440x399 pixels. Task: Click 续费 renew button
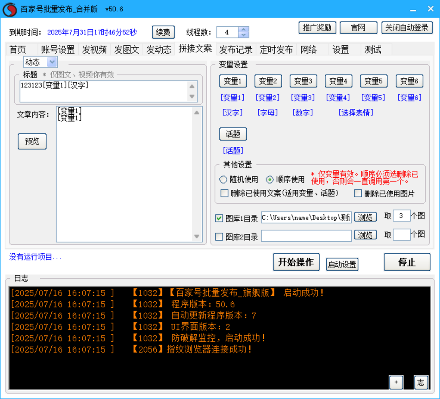pos(163,32)
